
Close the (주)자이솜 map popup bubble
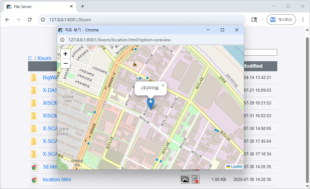(163, 85)
